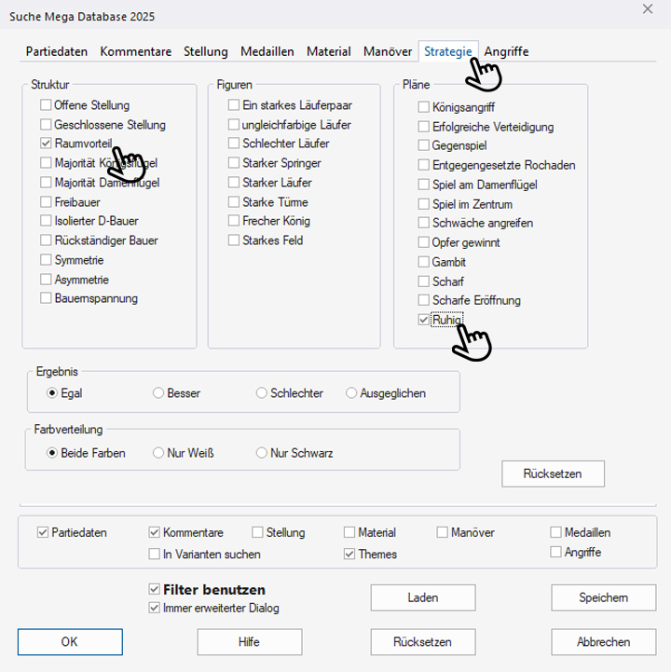Disable the Ruhig checkbox
This screenshot has height=672, width=671.
(424, 321)
